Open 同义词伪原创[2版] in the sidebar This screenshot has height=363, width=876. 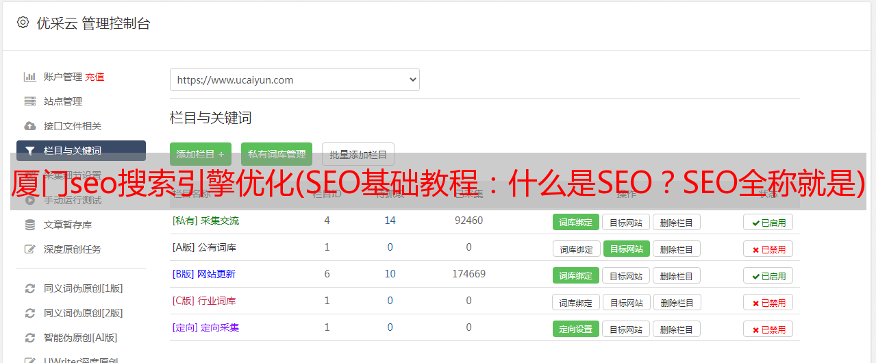tap(83, 313)
